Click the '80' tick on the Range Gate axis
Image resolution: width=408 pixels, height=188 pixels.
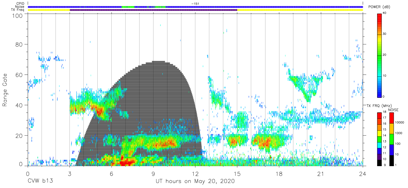coord(19,44)
